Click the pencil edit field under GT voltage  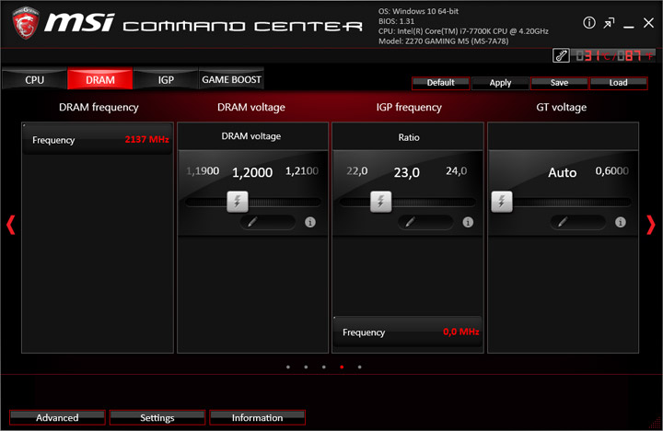(x=577, y=222)
